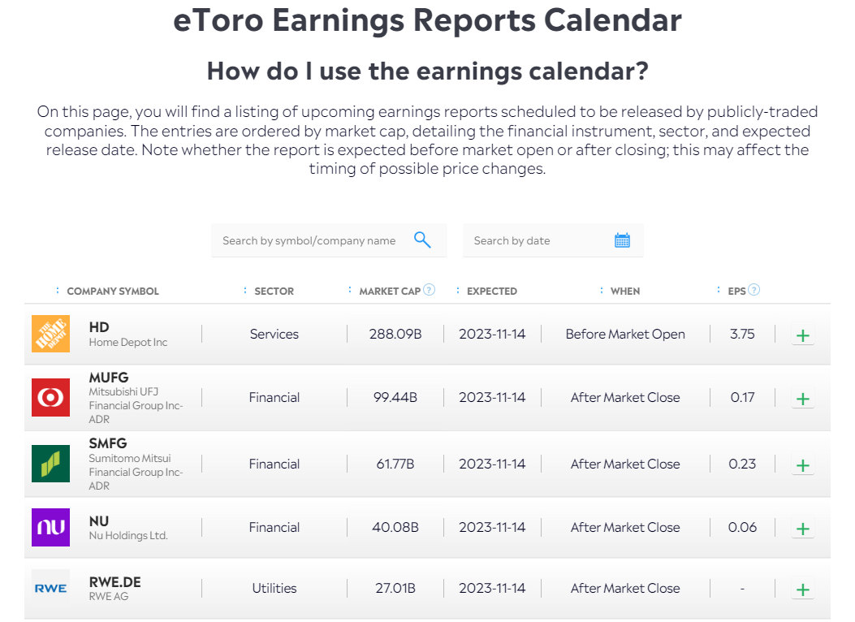The image size is (855, 622).
Task: Click the 27.01B market cap value
Action: (395, 588)
